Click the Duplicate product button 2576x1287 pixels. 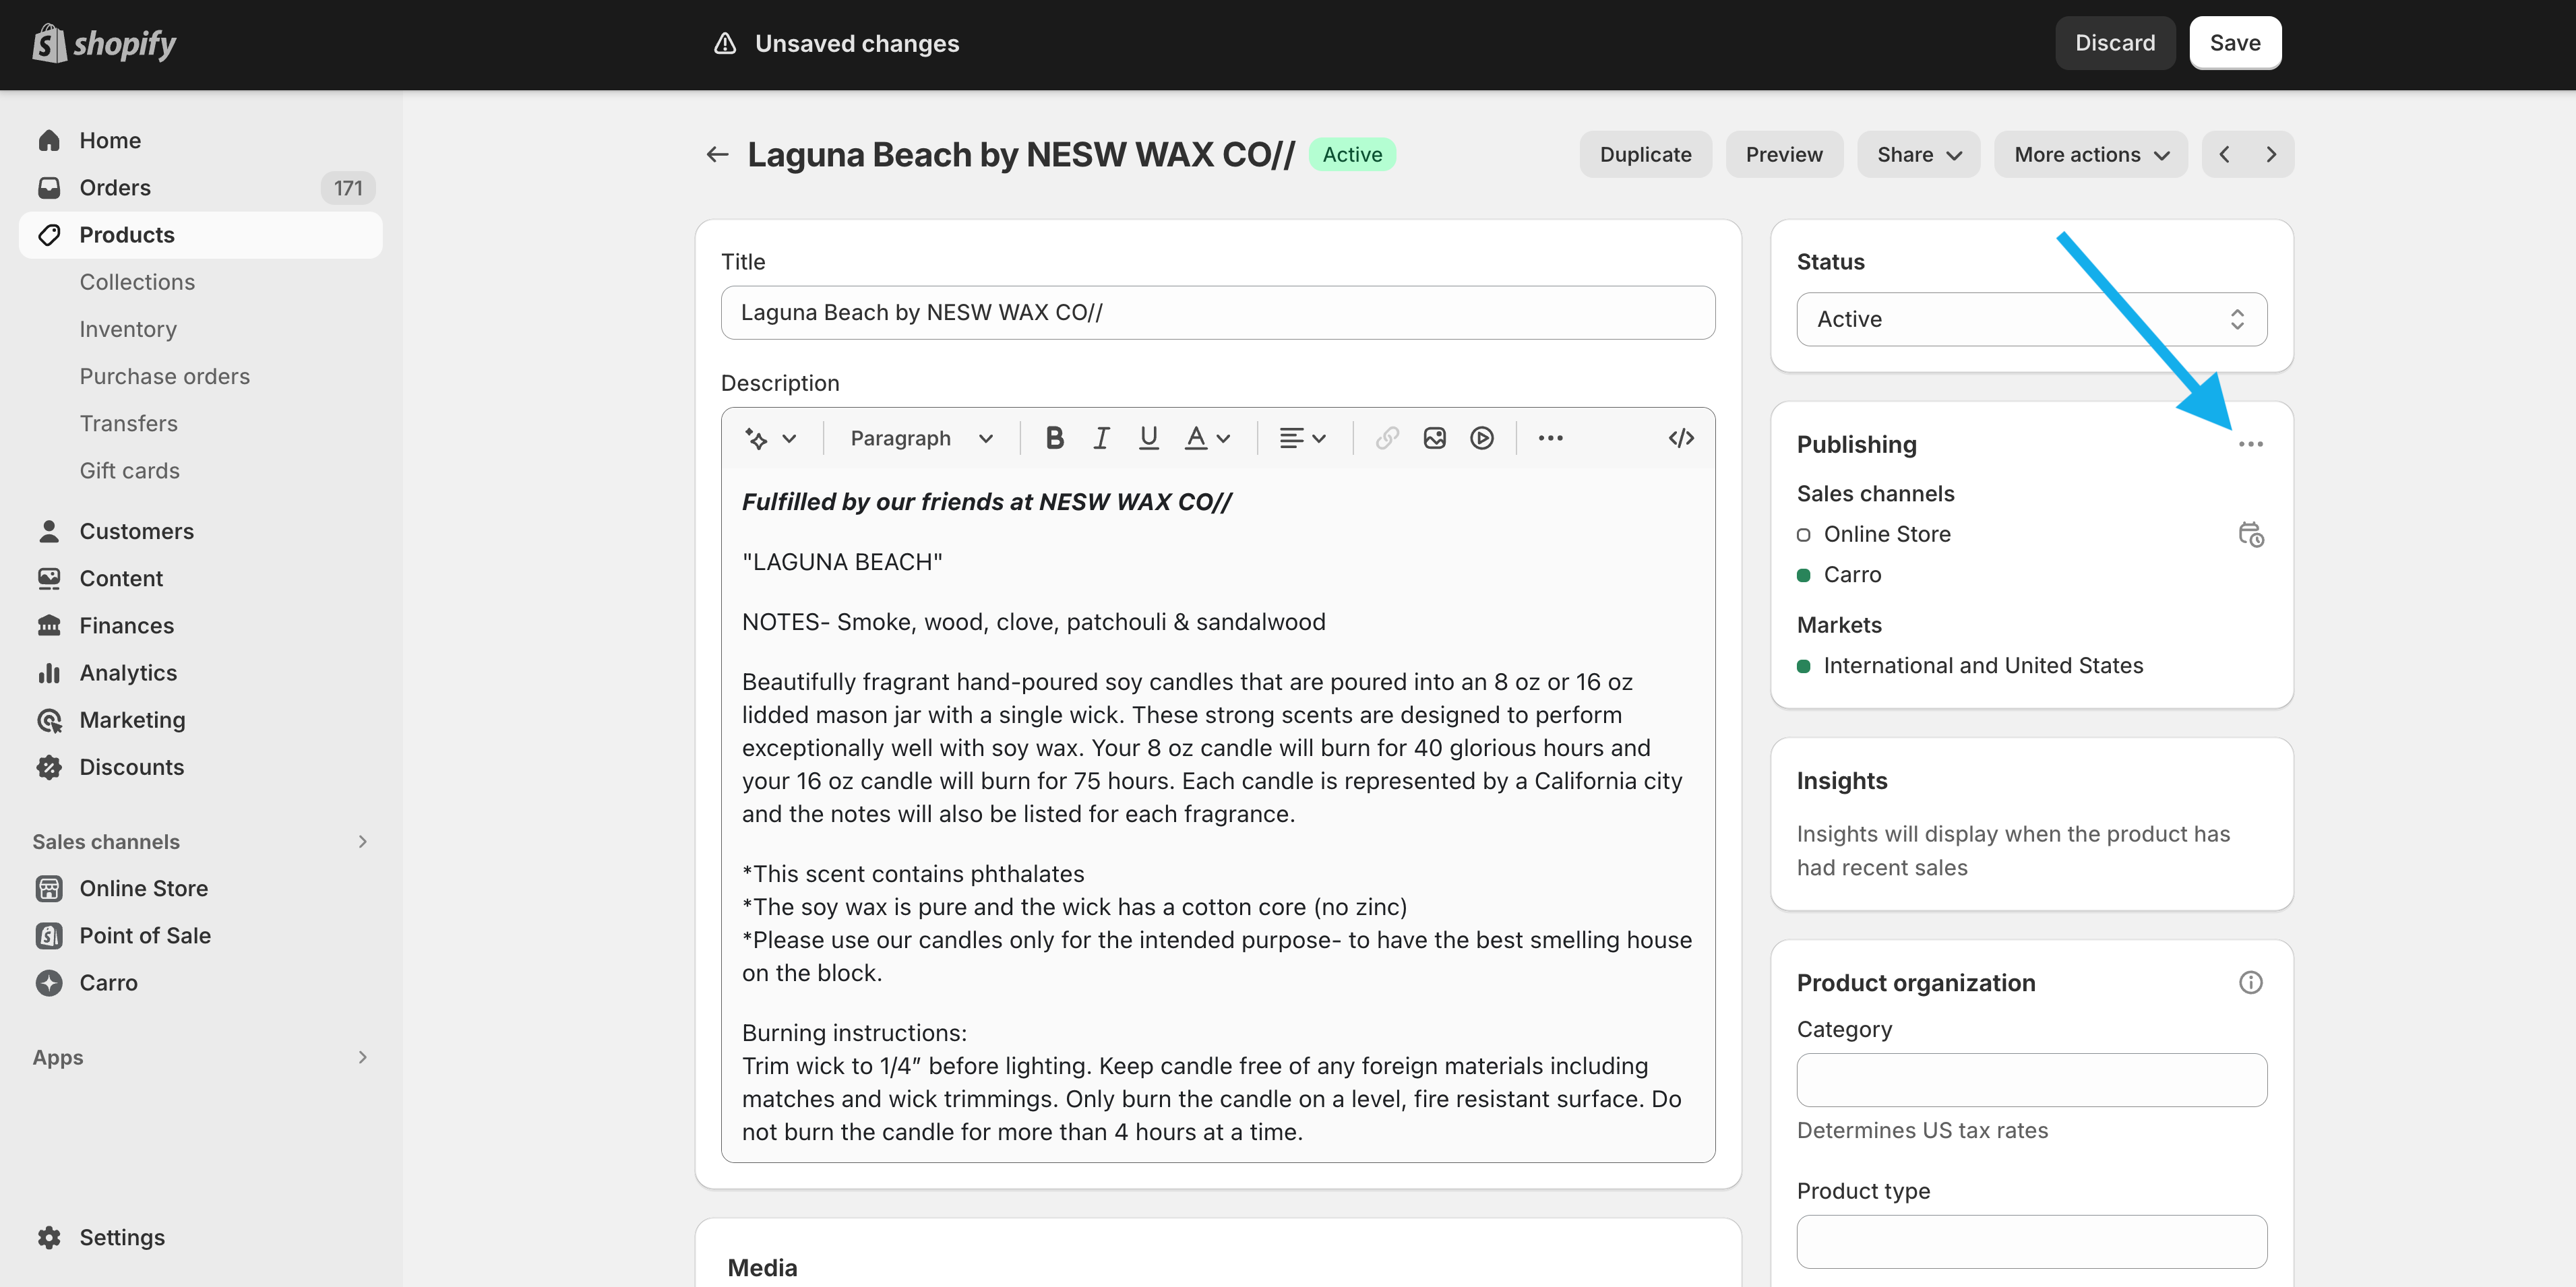point(1645,154)
